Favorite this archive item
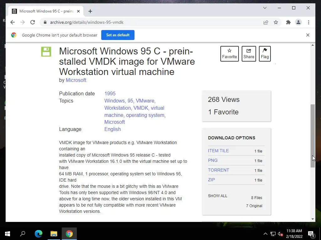The height and width of the screenshot is (240, 321). (229, 54)
